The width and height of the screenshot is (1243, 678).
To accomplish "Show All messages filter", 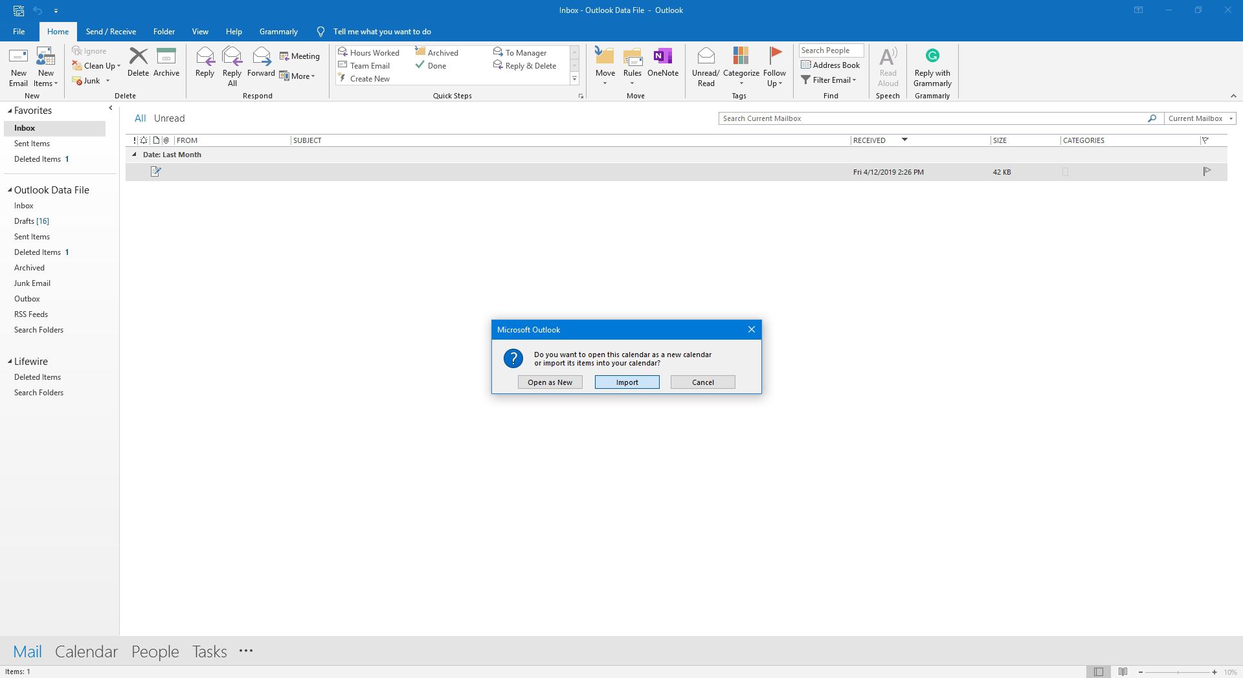I will coord(140,118).
